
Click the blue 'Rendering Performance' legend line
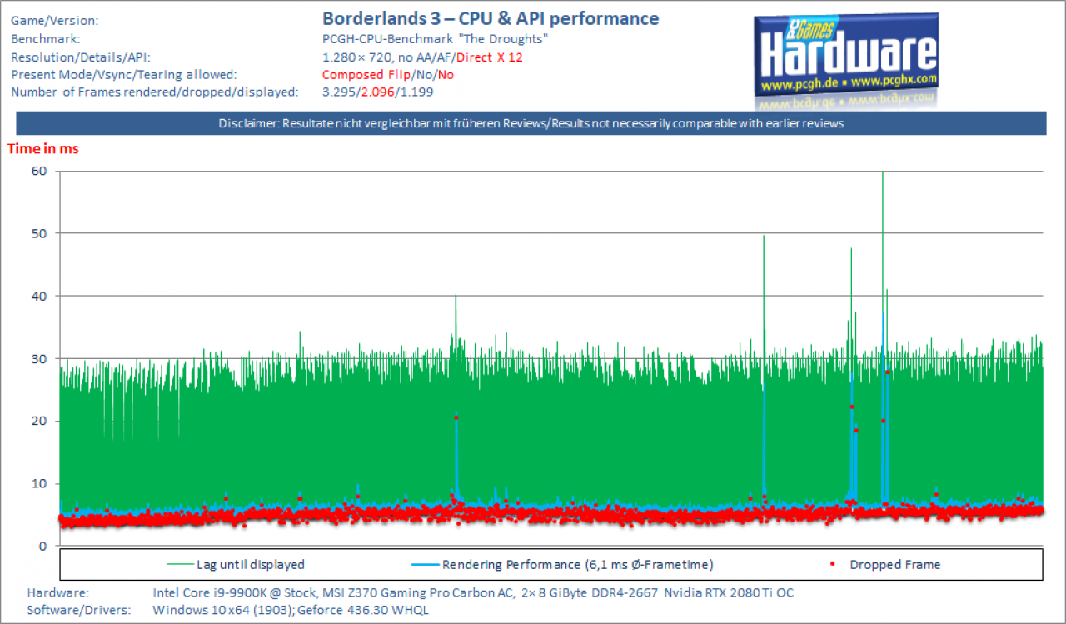[425, 565]
